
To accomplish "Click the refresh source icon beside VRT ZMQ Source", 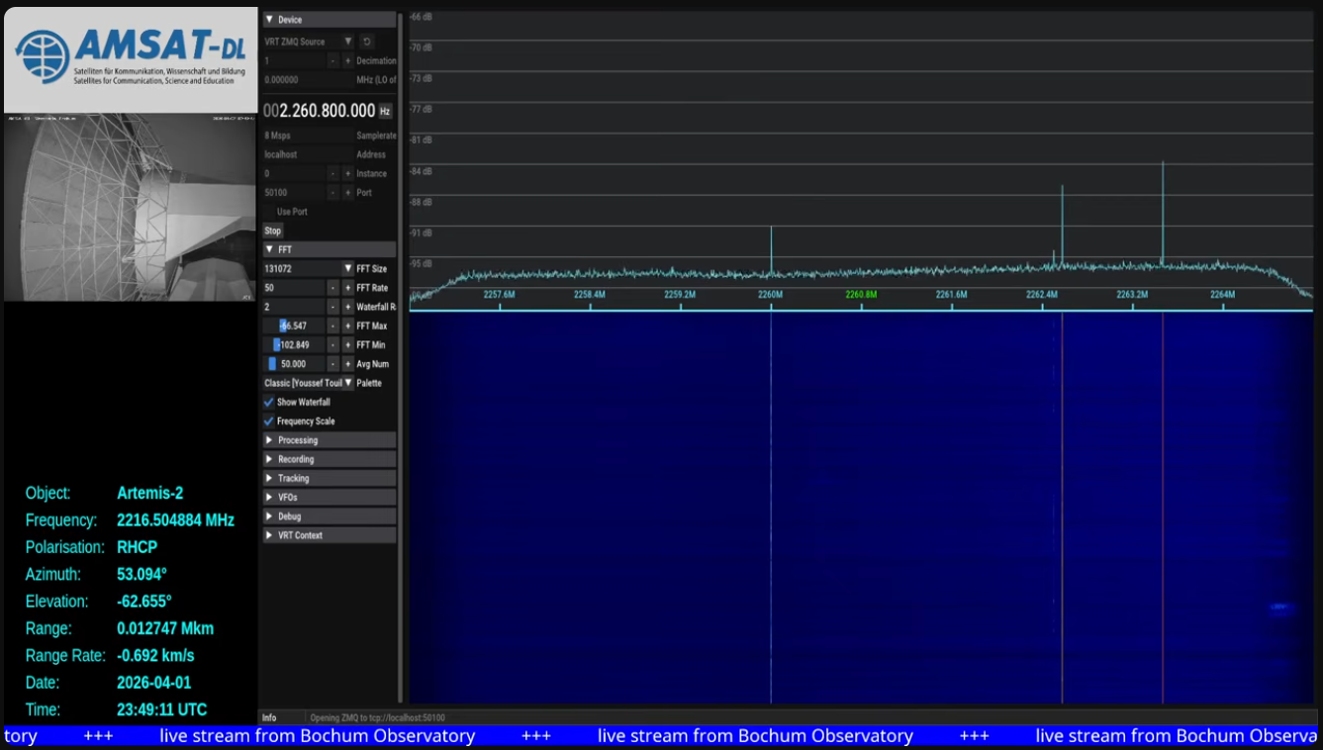I will coord(367,42).
